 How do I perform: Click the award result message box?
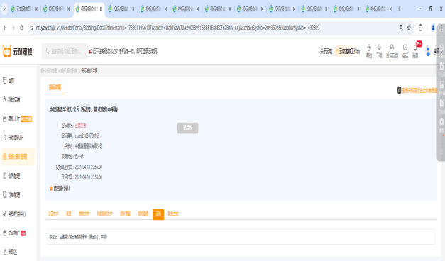click(x=241, y=237)
